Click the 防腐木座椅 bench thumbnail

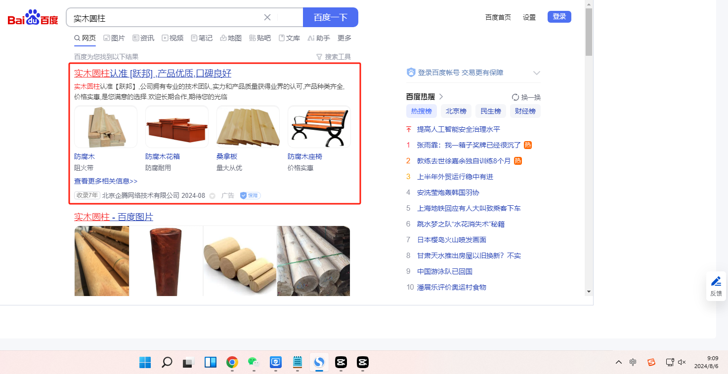point(319,127)
